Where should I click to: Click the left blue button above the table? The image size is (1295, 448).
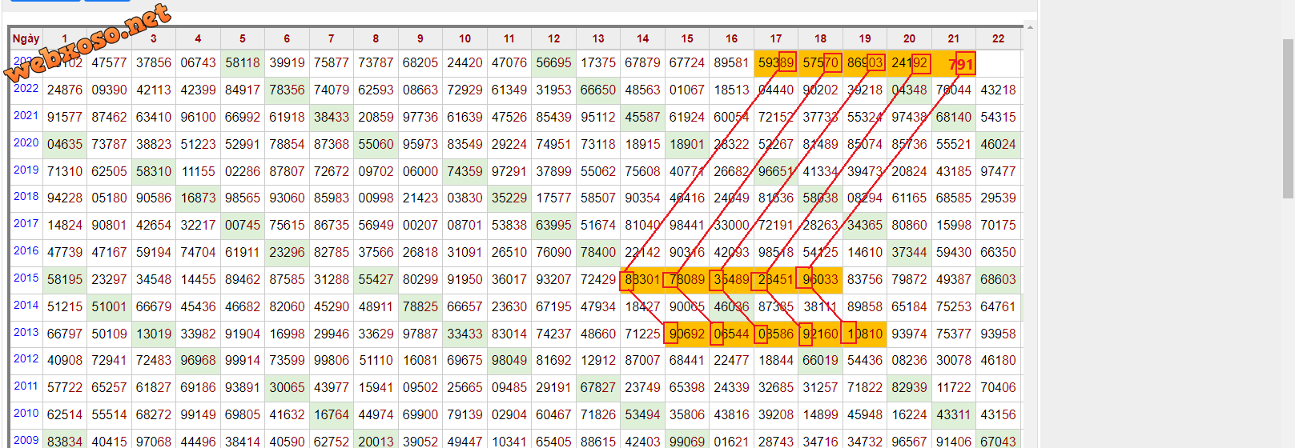[45, 1]
